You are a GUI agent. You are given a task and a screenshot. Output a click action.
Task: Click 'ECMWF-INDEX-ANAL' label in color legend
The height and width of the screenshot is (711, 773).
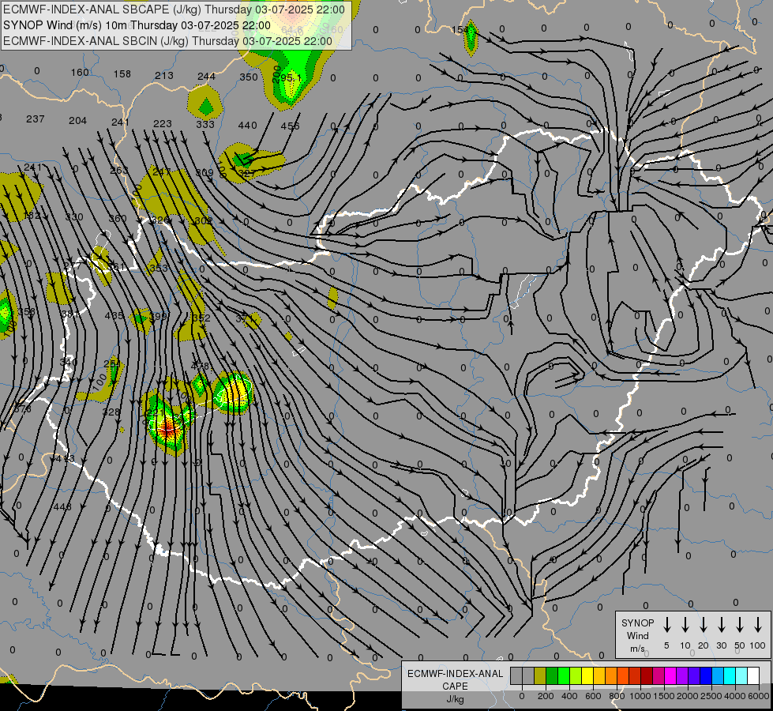(x=455, y=674)
